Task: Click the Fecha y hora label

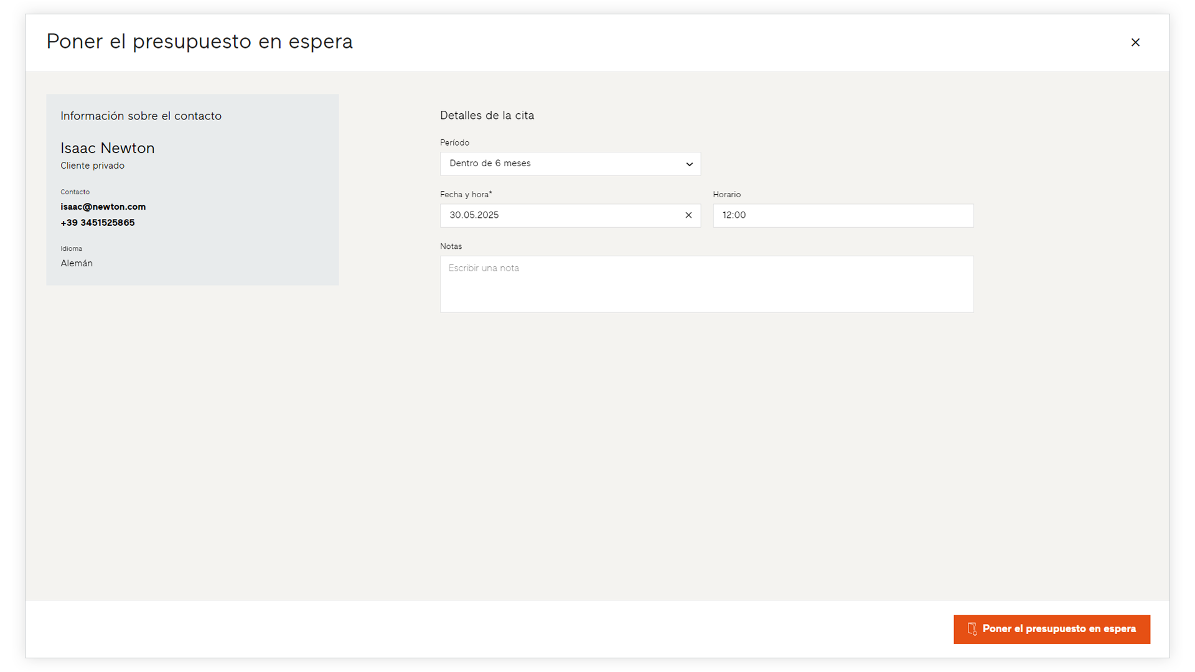Action: (466, 195)
